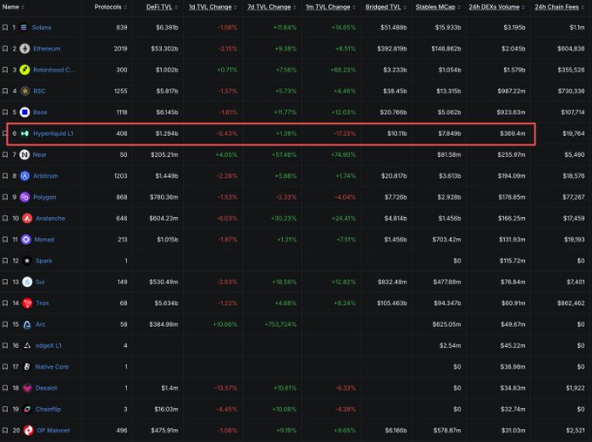The width and height of the screenshot is (592, 442).
Task: Sort by 24h DEXs Volume arrows
Action: click(523, 7)
